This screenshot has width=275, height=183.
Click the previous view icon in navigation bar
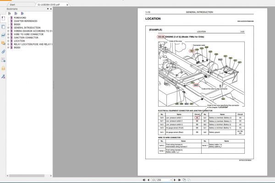(184, 180)
